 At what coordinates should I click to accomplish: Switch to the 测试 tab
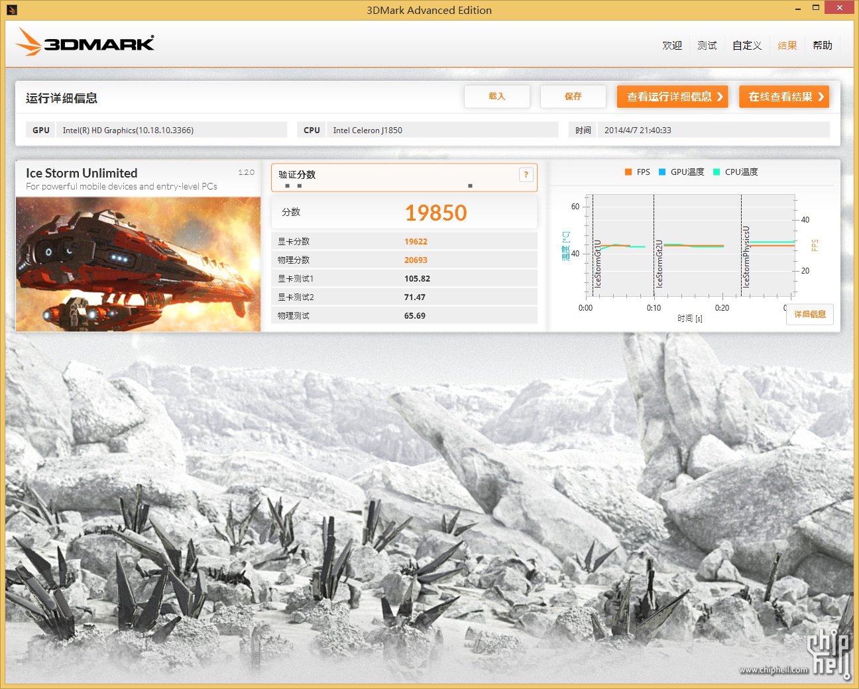pos(707,45)
